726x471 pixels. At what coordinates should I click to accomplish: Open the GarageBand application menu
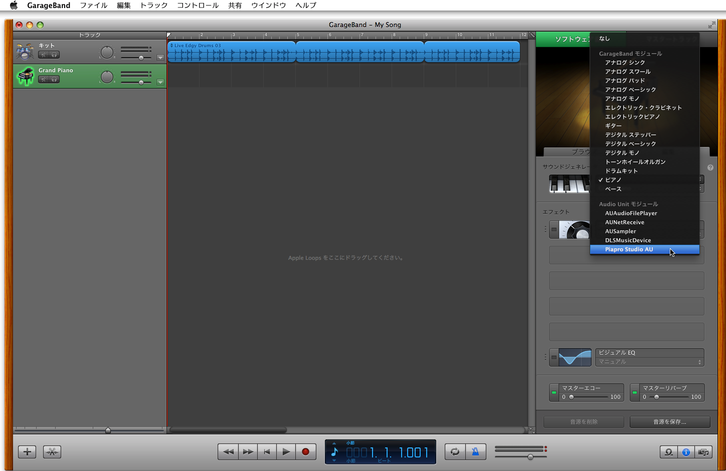(x=49, y=6)
